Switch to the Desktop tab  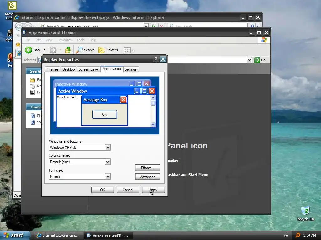(x=68, y=69)
